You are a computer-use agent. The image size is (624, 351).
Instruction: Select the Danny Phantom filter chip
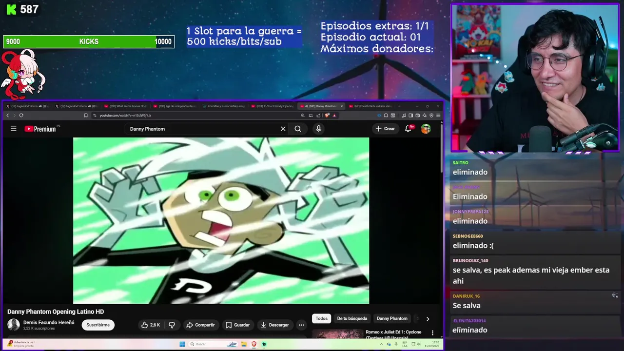pos(392,318)
